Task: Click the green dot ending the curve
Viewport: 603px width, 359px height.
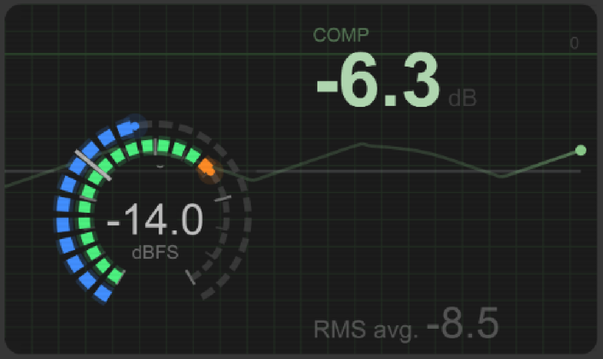Action: 581,150
